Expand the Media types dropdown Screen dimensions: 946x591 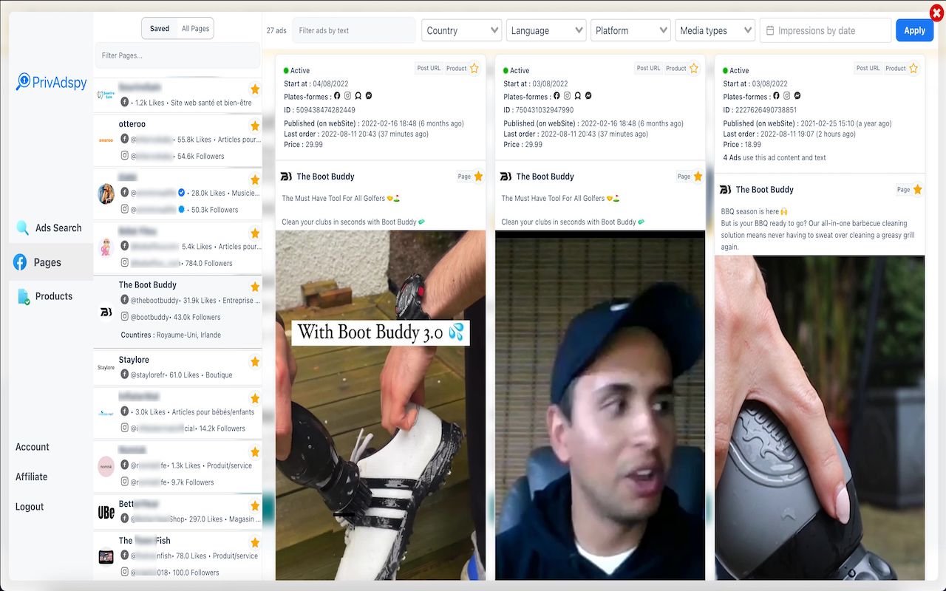click(715, 30)
